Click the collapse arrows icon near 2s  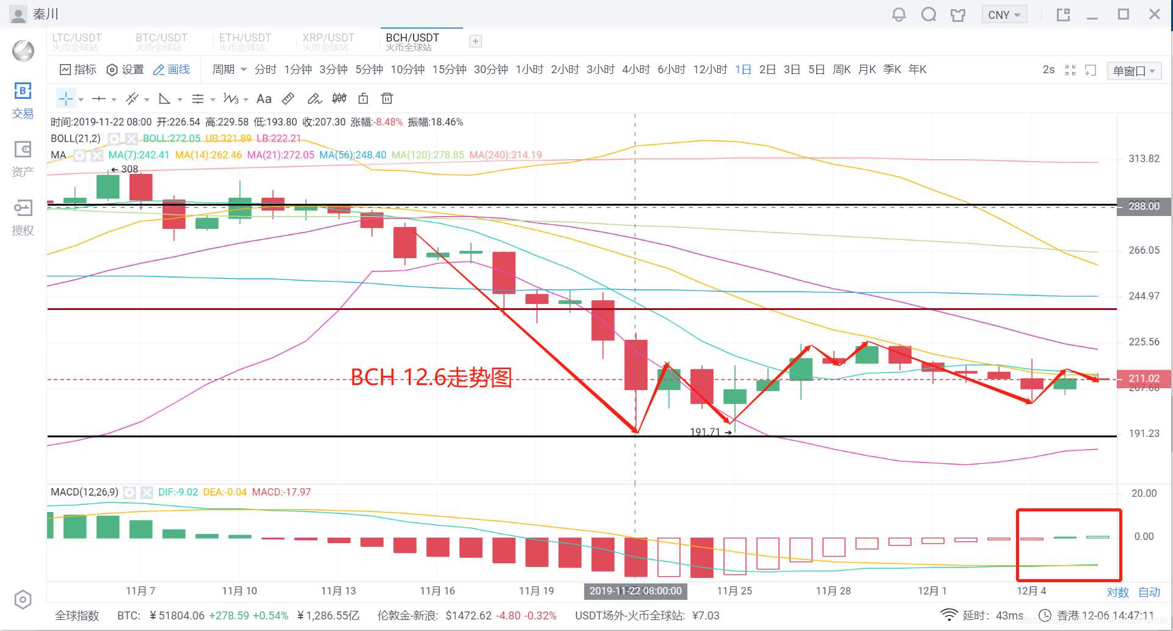click(1070, 70)
